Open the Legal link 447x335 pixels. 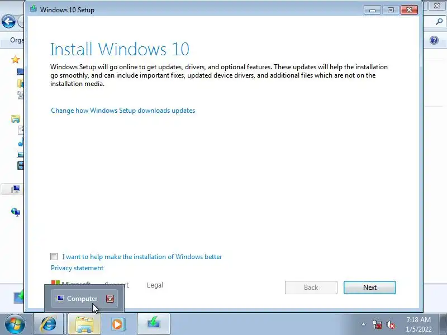[155, 285]
